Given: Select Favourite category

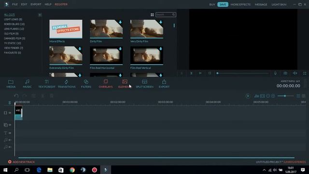Looking at the screenshot, I should coord(13,53).
